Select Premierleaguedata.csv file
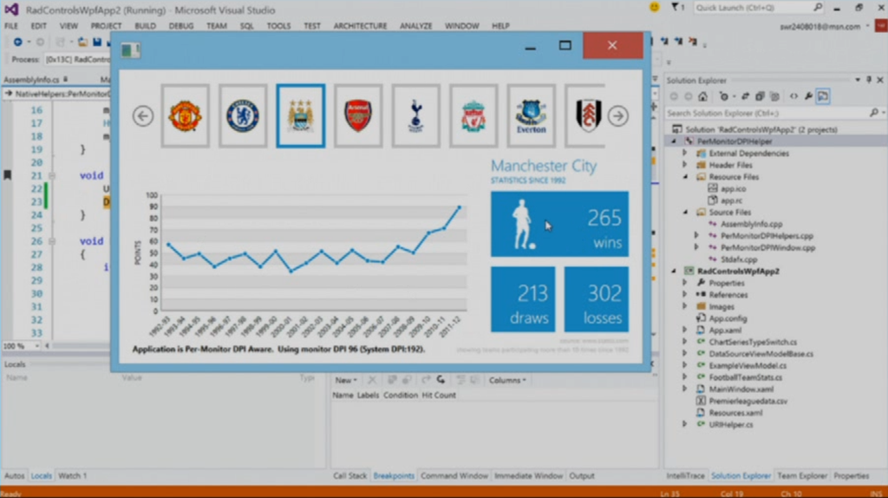The image size is (888, 498). (748, 401)
